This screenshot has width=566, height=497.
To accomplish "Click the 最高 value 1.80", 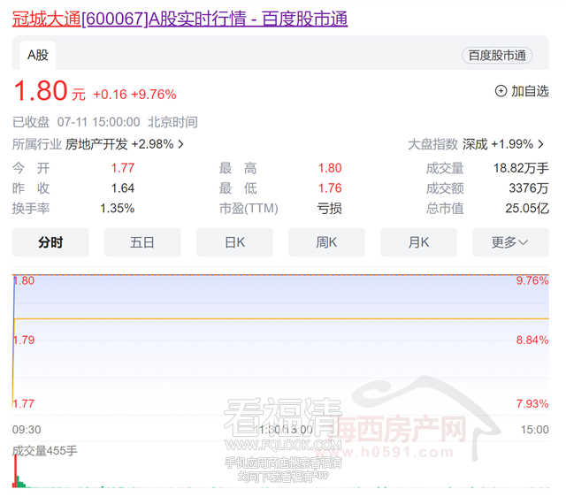I will pyautogui.click(x=330, y=168).
